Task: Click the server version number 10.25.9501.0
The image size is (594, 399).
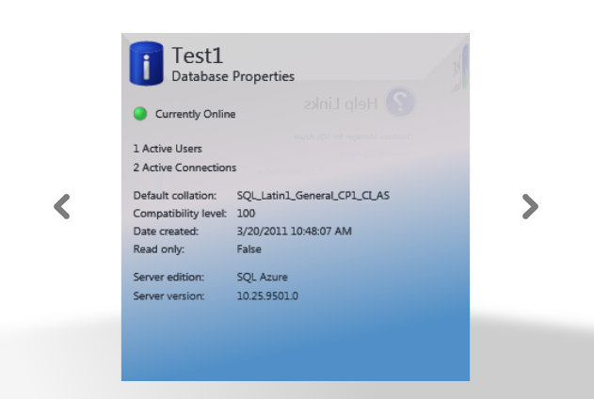Action: click(x=267, y=296)
